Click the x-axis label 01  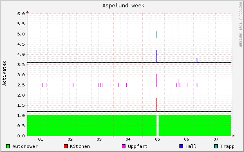tap(40, 139)
